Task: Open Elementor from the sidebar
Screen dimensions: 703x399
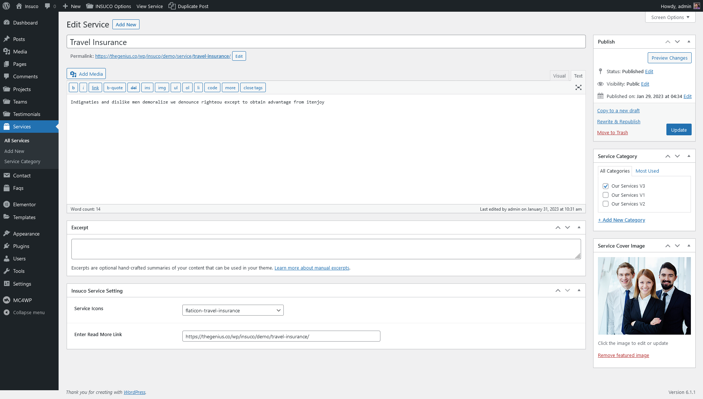Action: click(x=24, y=204)
